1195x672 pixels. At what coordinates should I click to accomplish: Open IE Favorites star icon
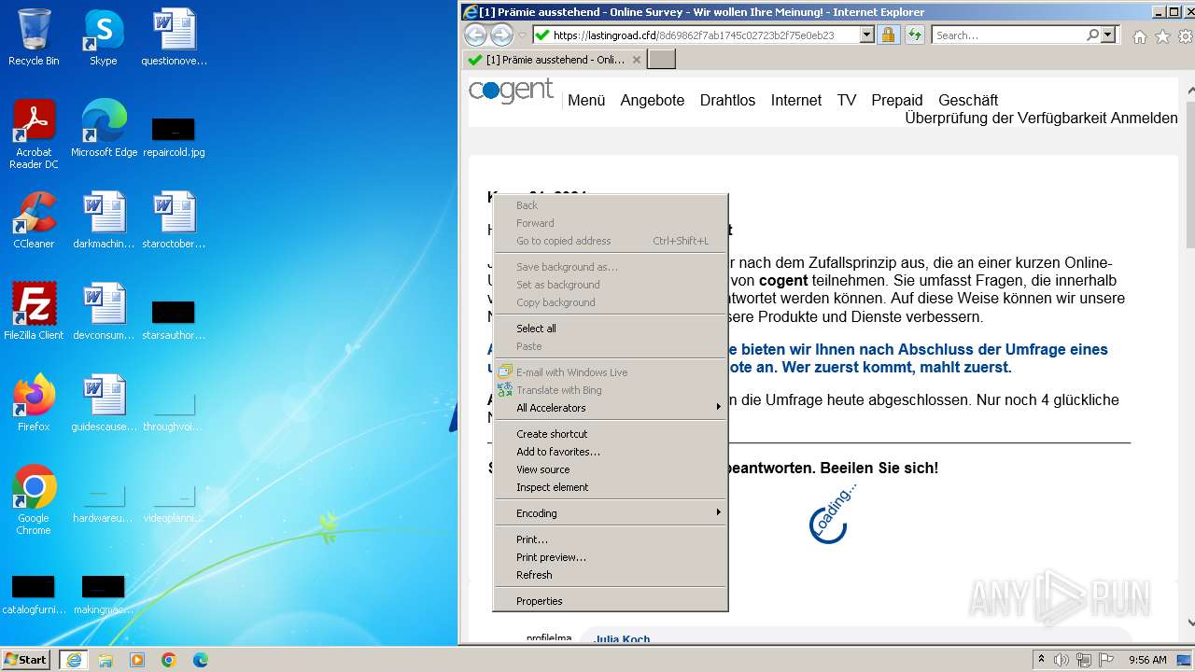(x=1162, y=36)
